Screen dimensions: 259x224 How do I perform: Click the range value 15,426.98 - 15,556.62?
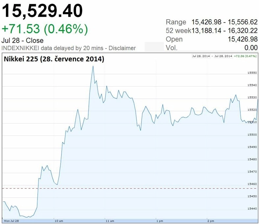(x=224, y=22)
